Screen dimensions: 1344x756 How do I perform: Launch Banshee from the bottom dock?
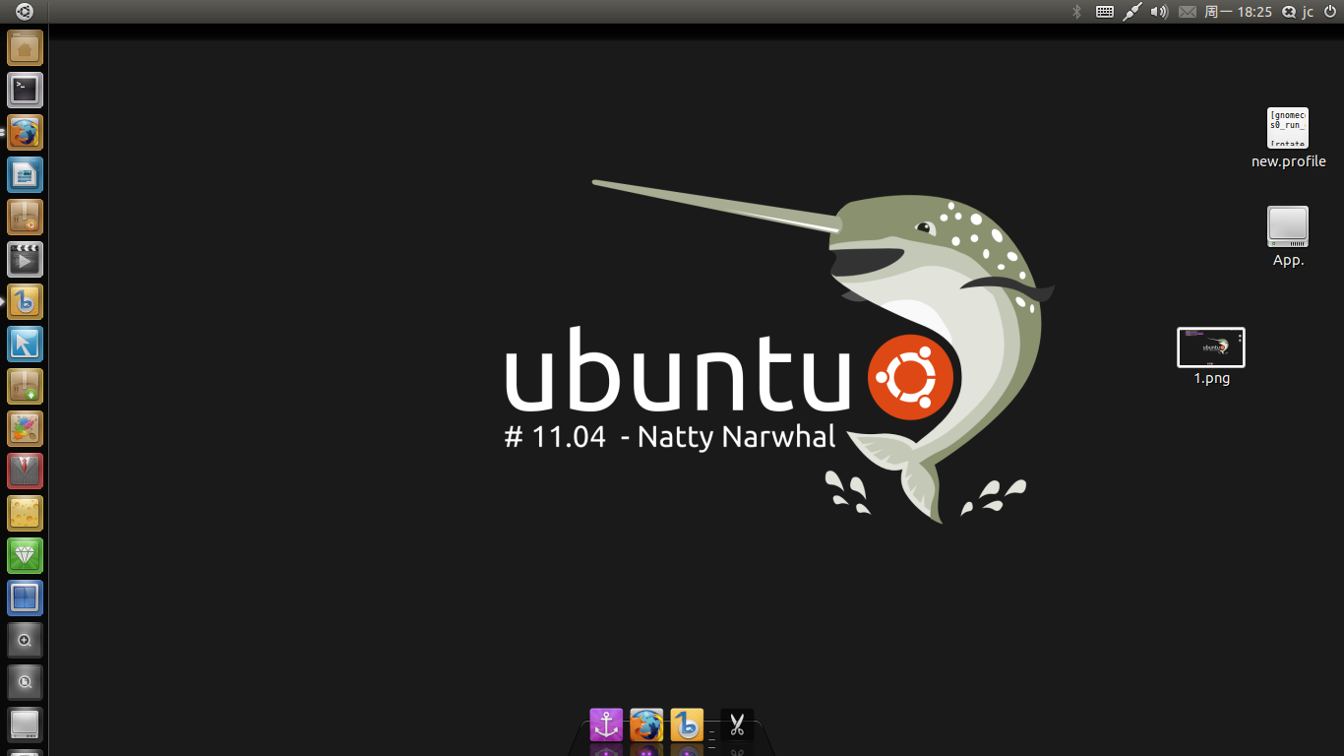click(687, 725)
